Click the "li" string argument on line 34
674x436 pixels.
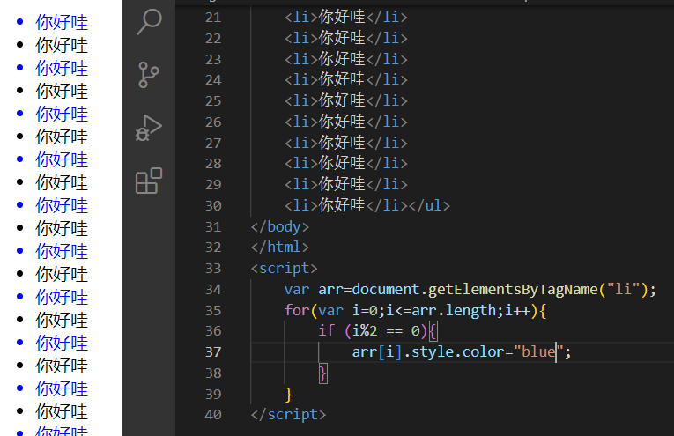tap(623, 289)
